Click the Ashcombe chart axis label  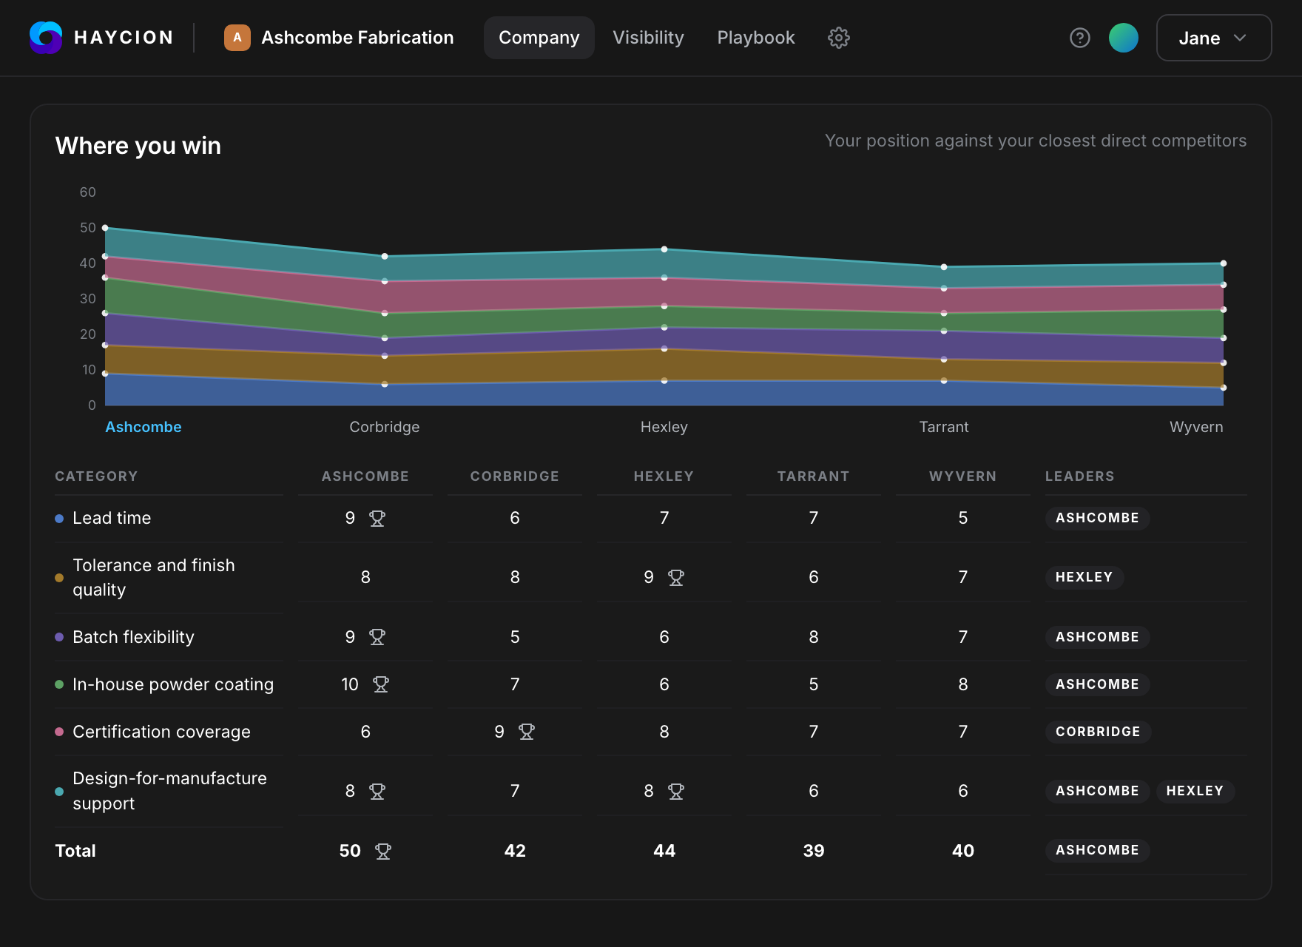(143, 427)
